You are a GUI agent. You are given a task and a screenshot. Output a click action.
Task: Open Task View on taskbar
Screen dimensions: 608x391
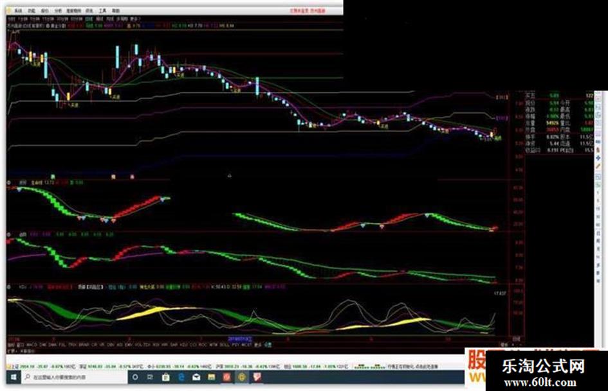pyautogui.click(x=151, y=377)
